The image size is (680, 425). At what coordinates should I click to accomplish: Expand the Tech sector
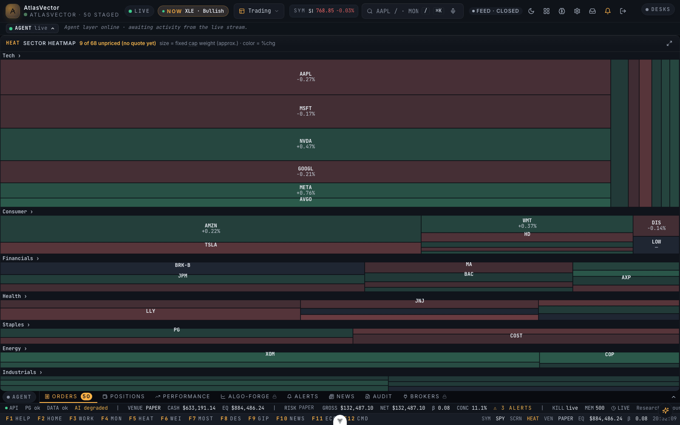tap(11, 56)
